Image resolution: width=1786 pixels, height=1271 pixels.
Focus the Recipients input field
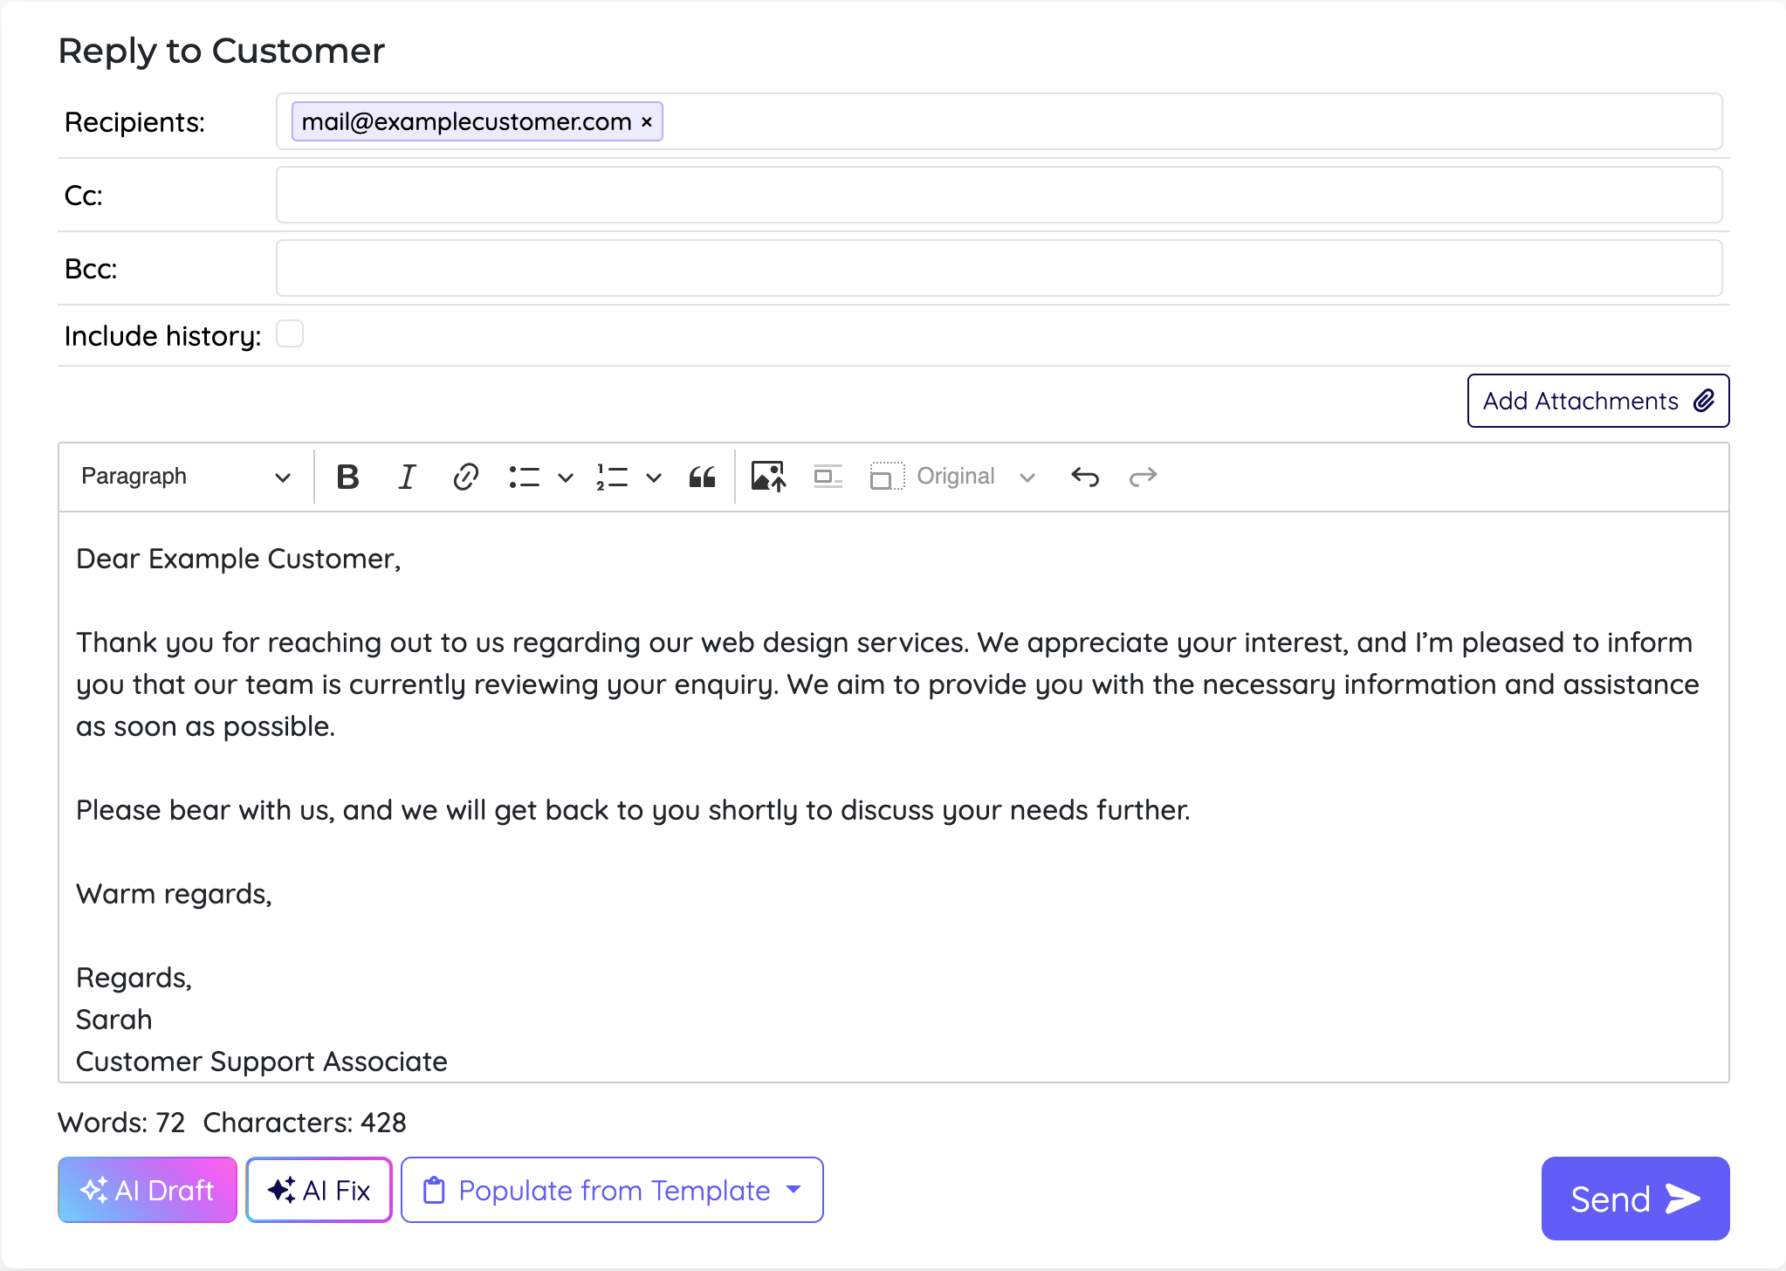[x=999, y=121]
